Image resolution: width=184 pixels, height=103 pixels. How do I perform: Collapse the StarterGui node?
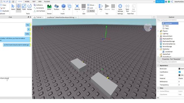click(x=158, y=49)
